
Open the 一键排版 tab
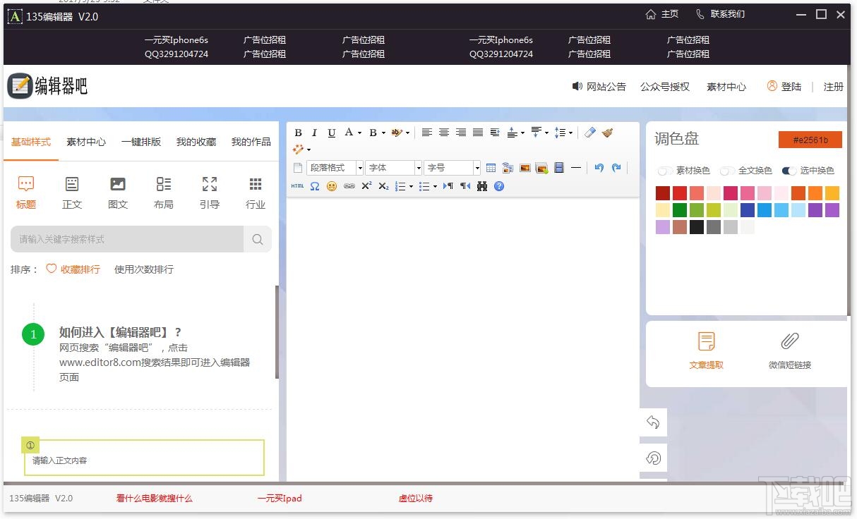tap(141, 142)
